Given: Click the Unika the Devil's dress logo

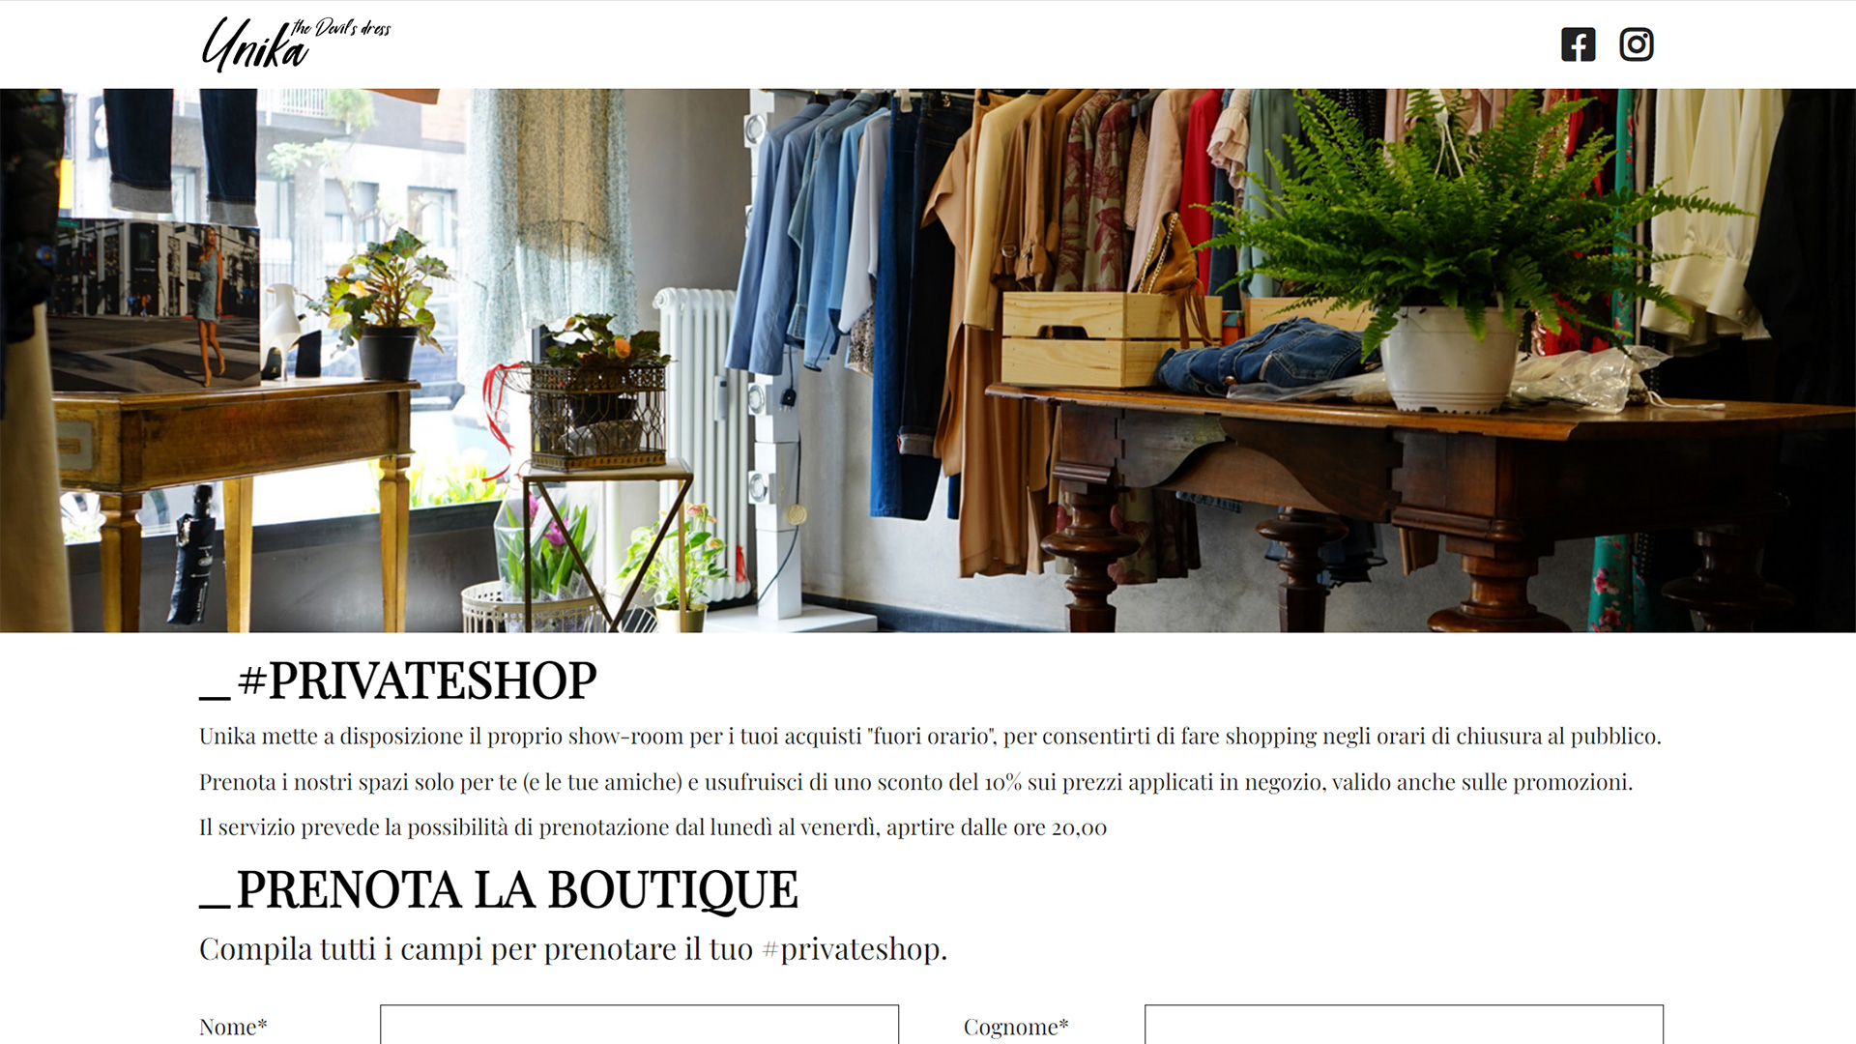Looking at the screenshot, I should [x=296, y=43].
